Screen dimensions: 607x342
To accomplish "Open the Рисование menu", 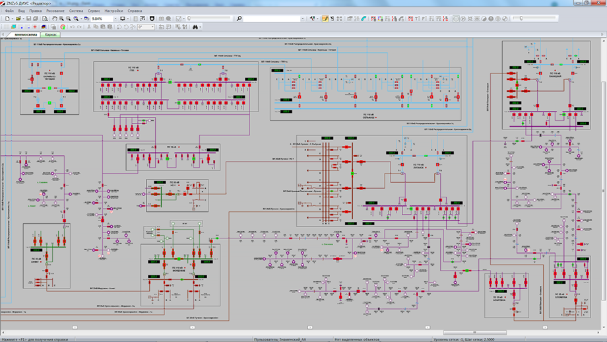I will coord(55,11).
